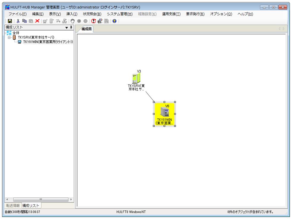
Task: Click left arrow of tree horizontal scrollbar
Action: coord(7,199)
